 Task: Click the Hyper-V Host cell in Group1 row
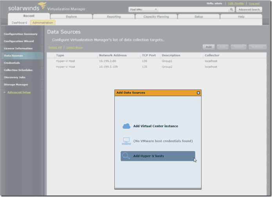coord(65,61)
